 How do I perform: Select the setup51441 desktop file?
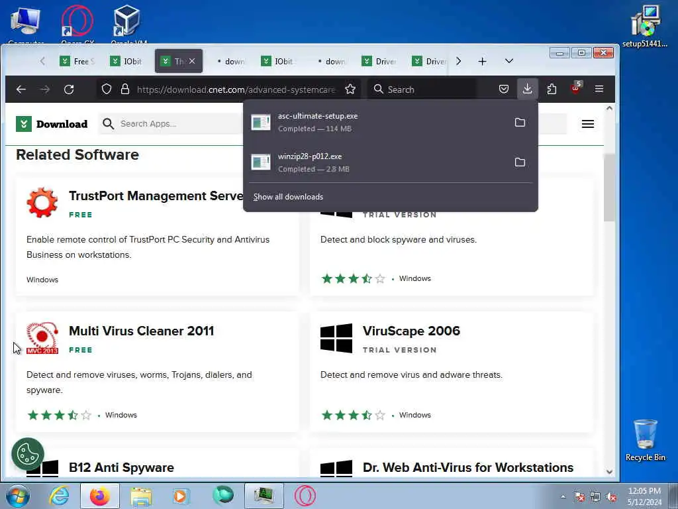click(645, 26)
